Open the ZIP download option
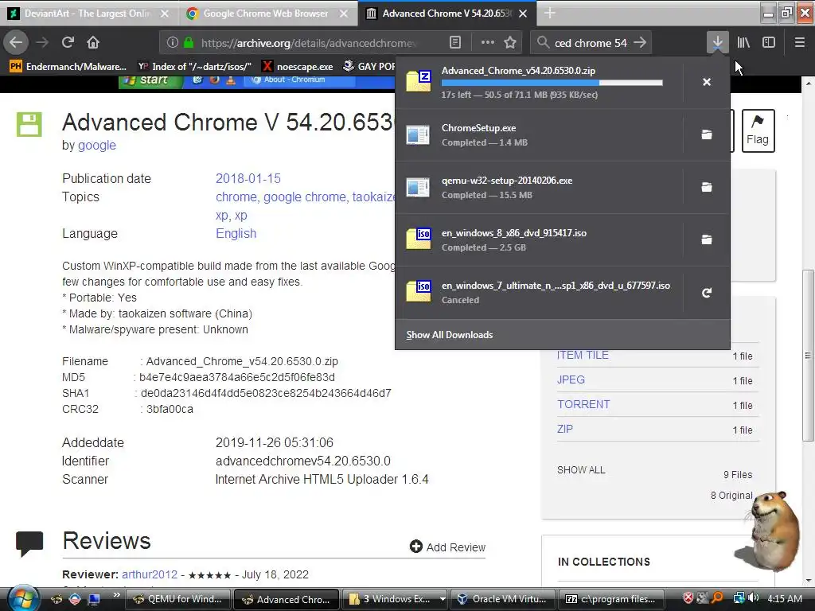Image resolution: width=815 pixels, height=611 pixels. coord(565,429)
